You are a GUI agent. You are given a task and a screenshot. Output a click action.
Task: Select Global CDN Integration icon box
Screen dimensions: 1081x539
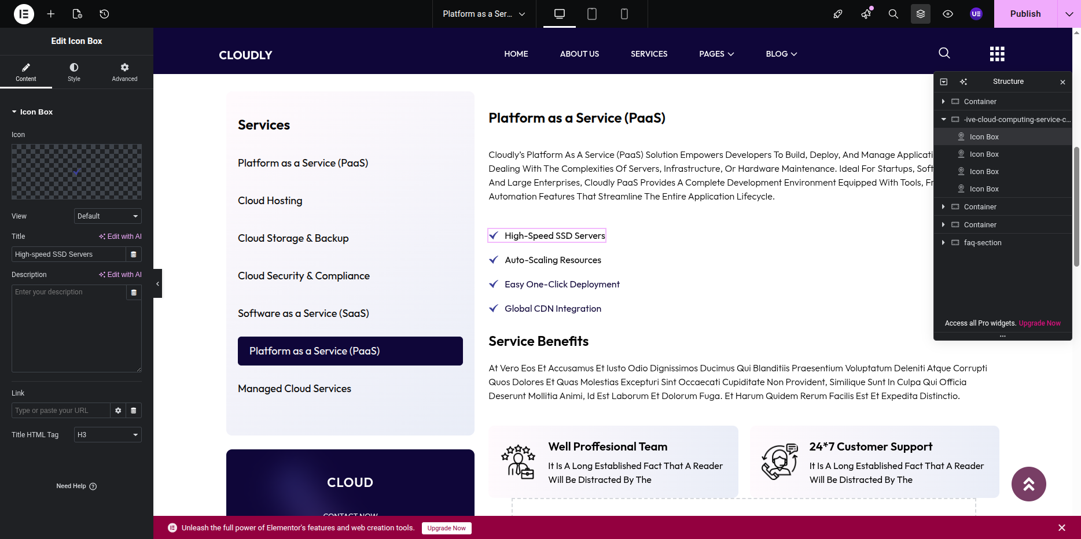pos(545,309)
